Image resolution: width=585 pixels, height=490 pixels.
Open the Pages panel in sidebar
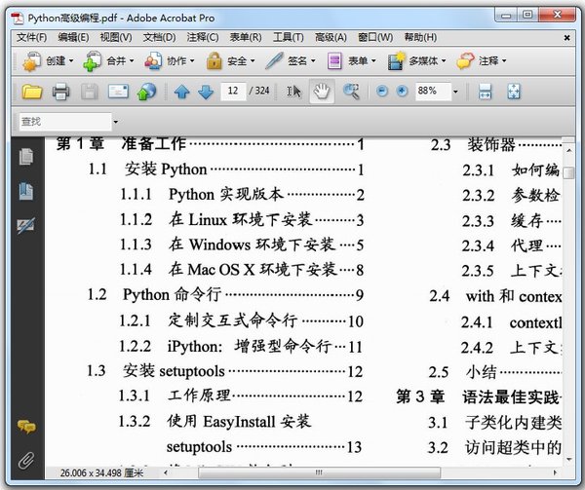click(x=26, y=157)
